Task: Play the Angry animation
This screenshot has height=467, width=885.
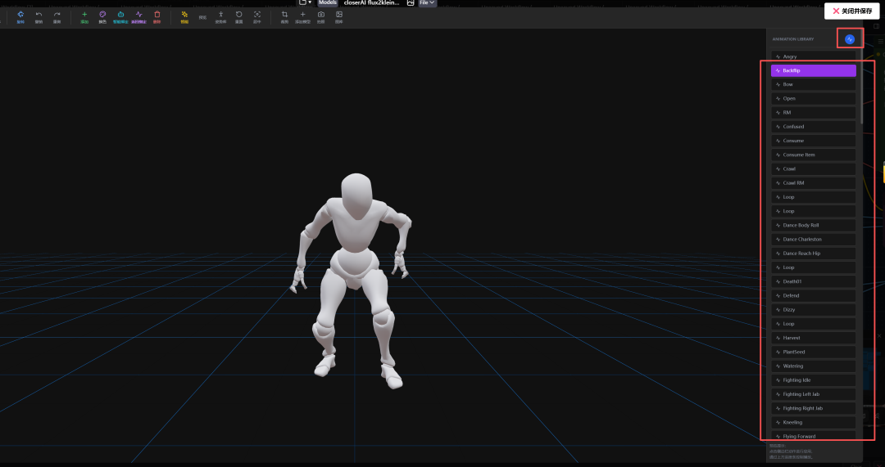Action: (814, 56)
